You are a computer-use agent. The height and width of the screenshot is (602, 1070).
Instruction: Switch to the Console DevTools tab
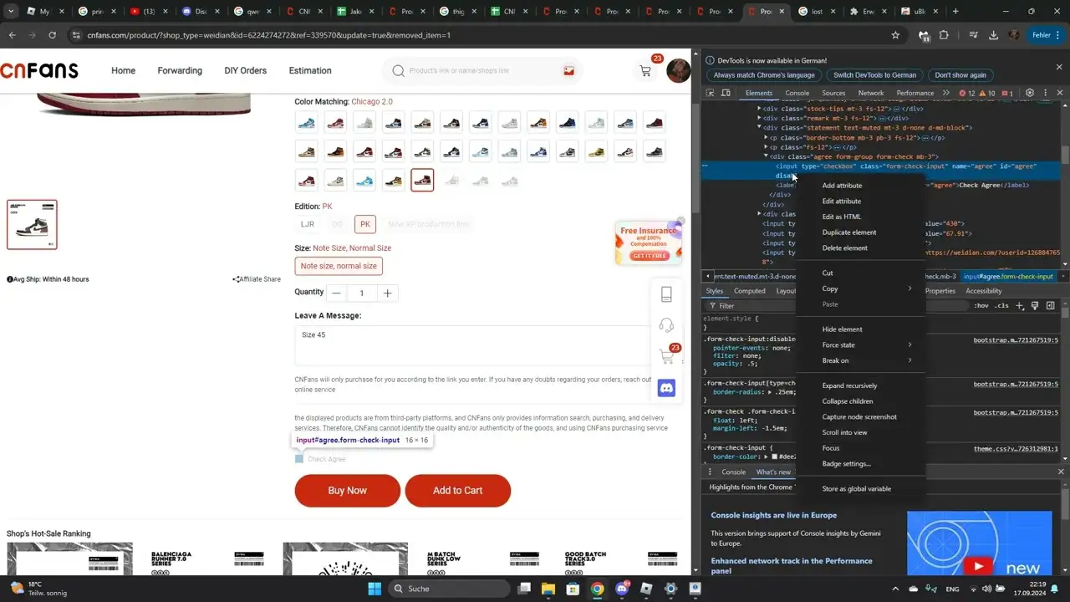point(797,93)
